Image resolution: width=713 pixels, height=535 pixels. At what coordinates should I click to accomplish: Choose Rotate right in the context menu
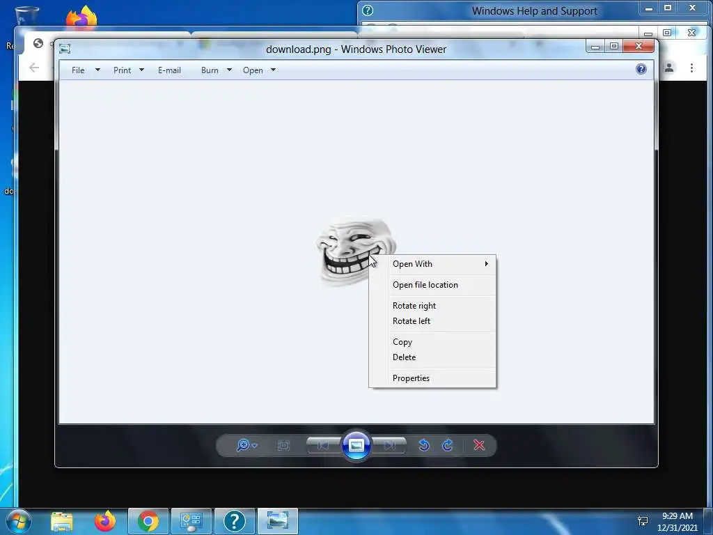click(432, 306)
